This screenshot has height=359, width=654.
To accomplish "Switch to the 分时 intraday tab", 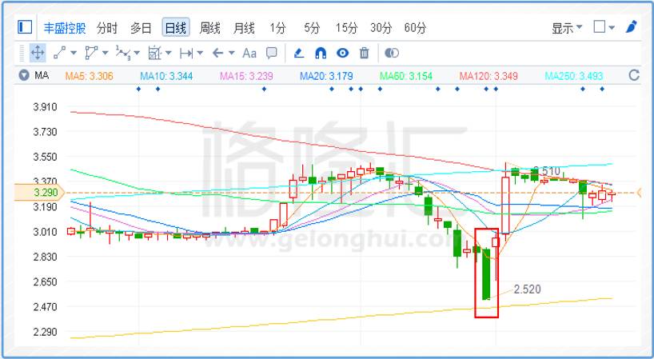I will (x=107, y=28).
